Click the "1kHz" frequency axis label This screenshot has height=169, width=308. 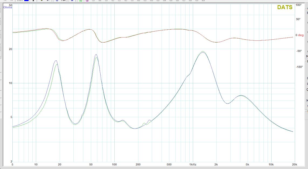[x=192, y=164]
